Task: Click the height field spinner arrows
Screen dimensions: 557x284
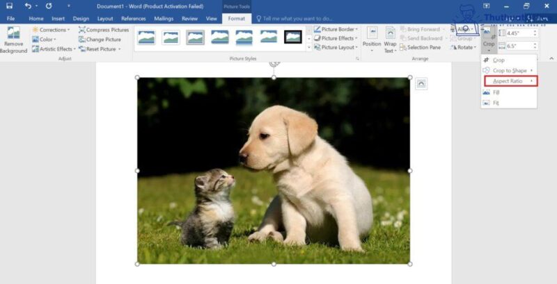Action: tap(535, 33)
